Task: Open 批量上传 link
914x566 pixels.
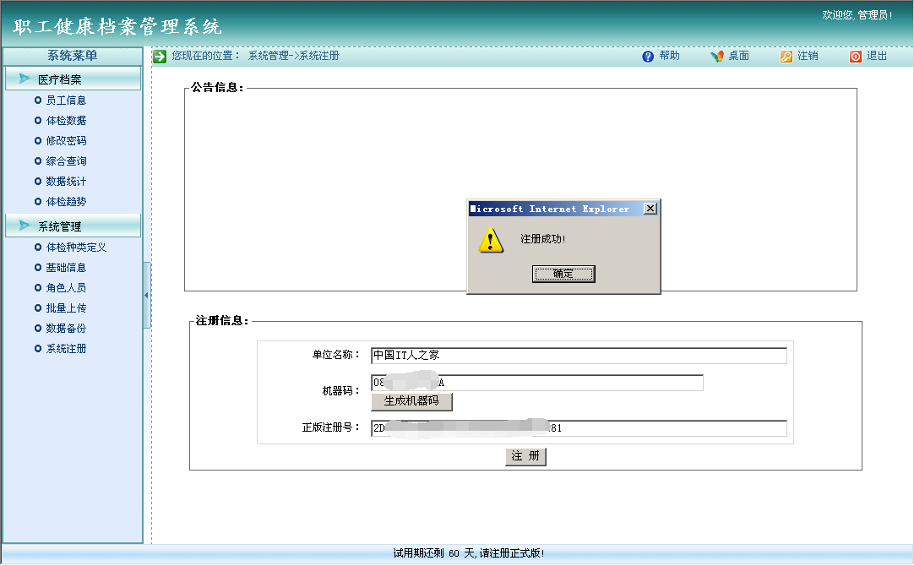Action: pos(66,307)
